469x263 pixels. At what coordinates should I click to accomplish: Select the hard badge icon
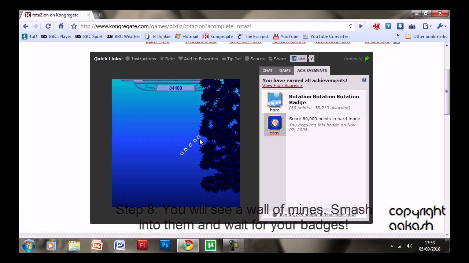click(275, 100)
